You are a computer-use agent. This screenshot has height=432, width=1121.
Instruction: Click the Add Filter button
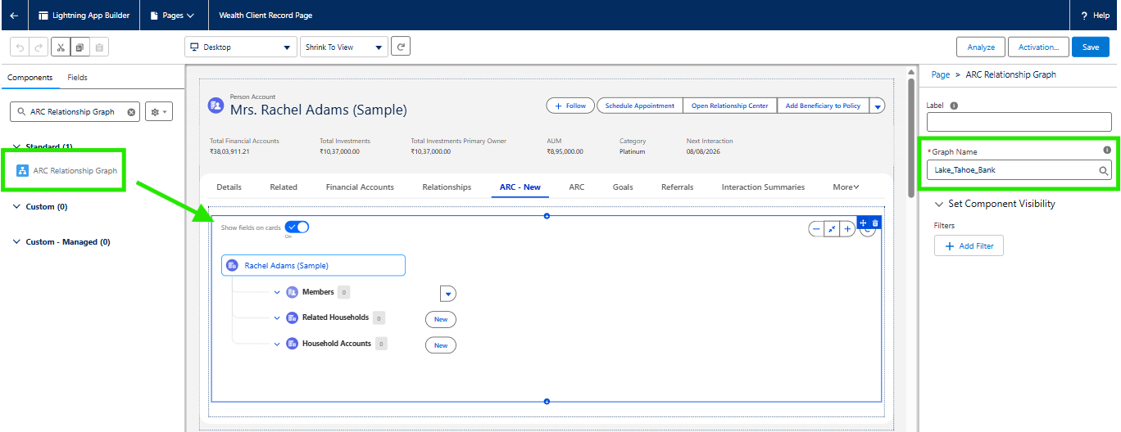point(969,246)
